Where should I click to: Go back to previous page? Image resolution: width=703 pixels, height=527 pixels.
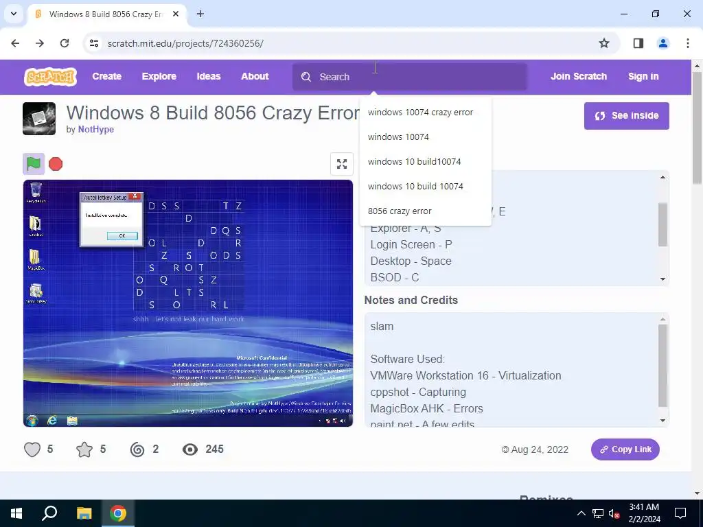click(15, 43)
